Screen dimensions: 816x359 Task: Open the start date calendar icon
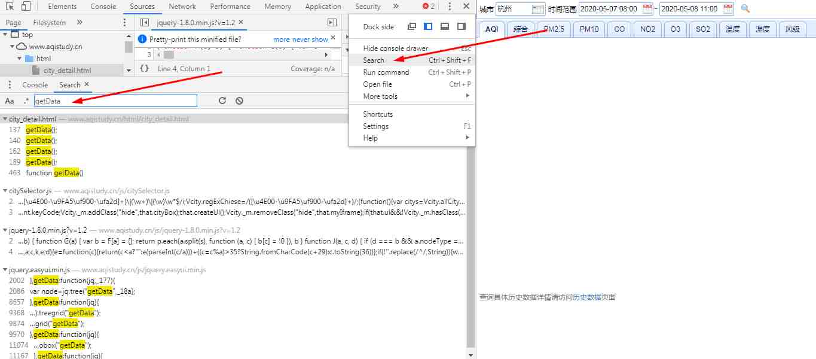[647, 9]
